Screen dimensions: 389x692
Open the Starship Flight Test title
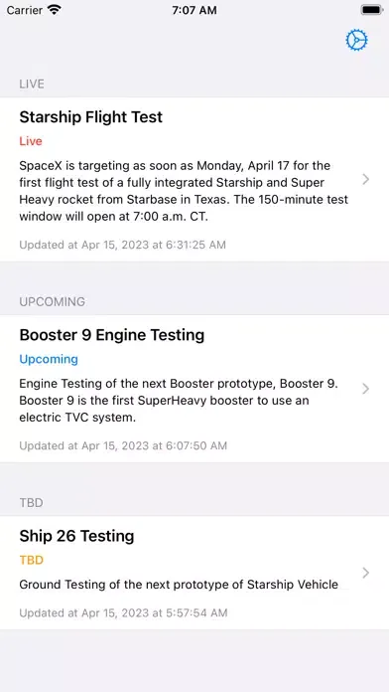(90, 117)
